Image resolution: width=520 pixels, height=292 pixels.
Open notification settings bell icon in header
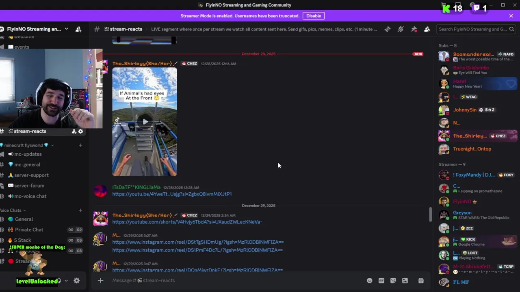[x=401, y=29]
